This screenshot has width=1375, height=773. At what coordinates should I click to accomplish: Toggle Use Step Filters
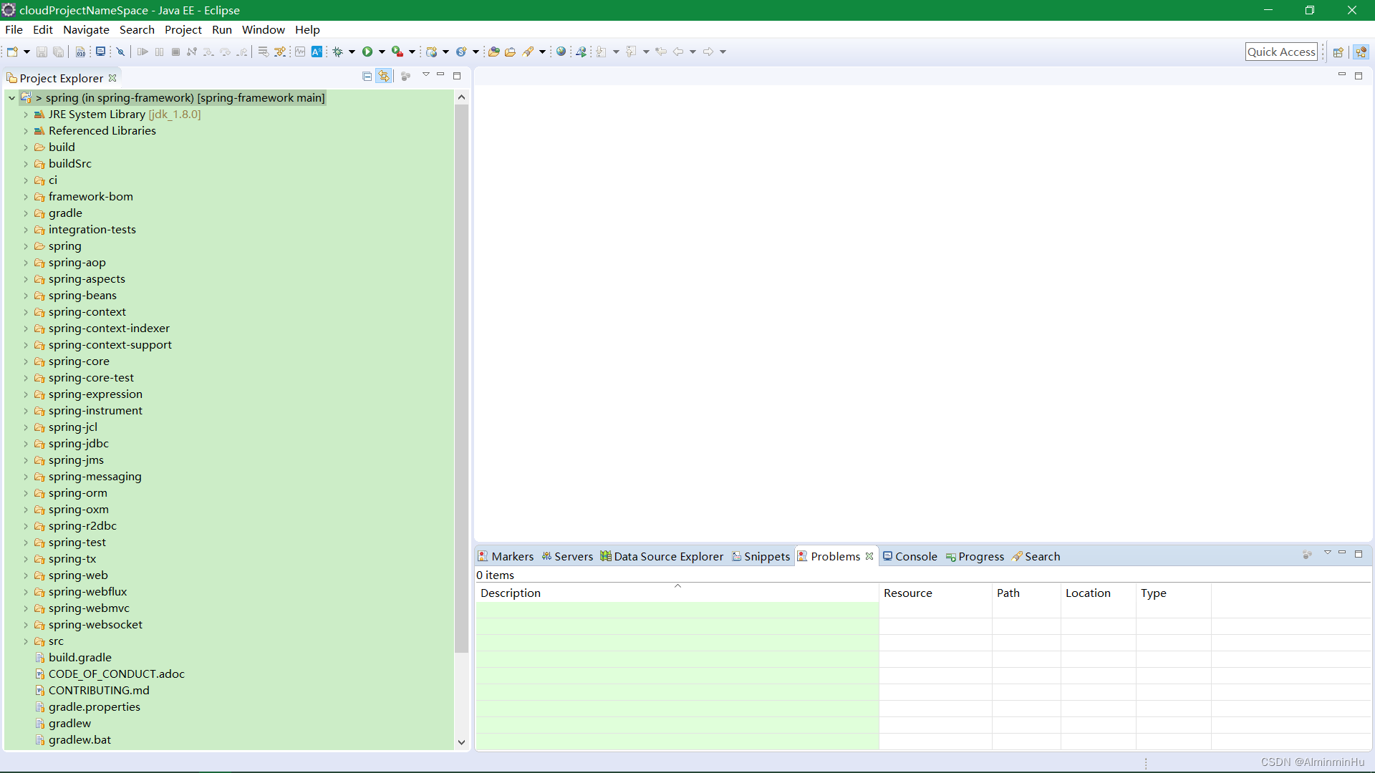281,52
